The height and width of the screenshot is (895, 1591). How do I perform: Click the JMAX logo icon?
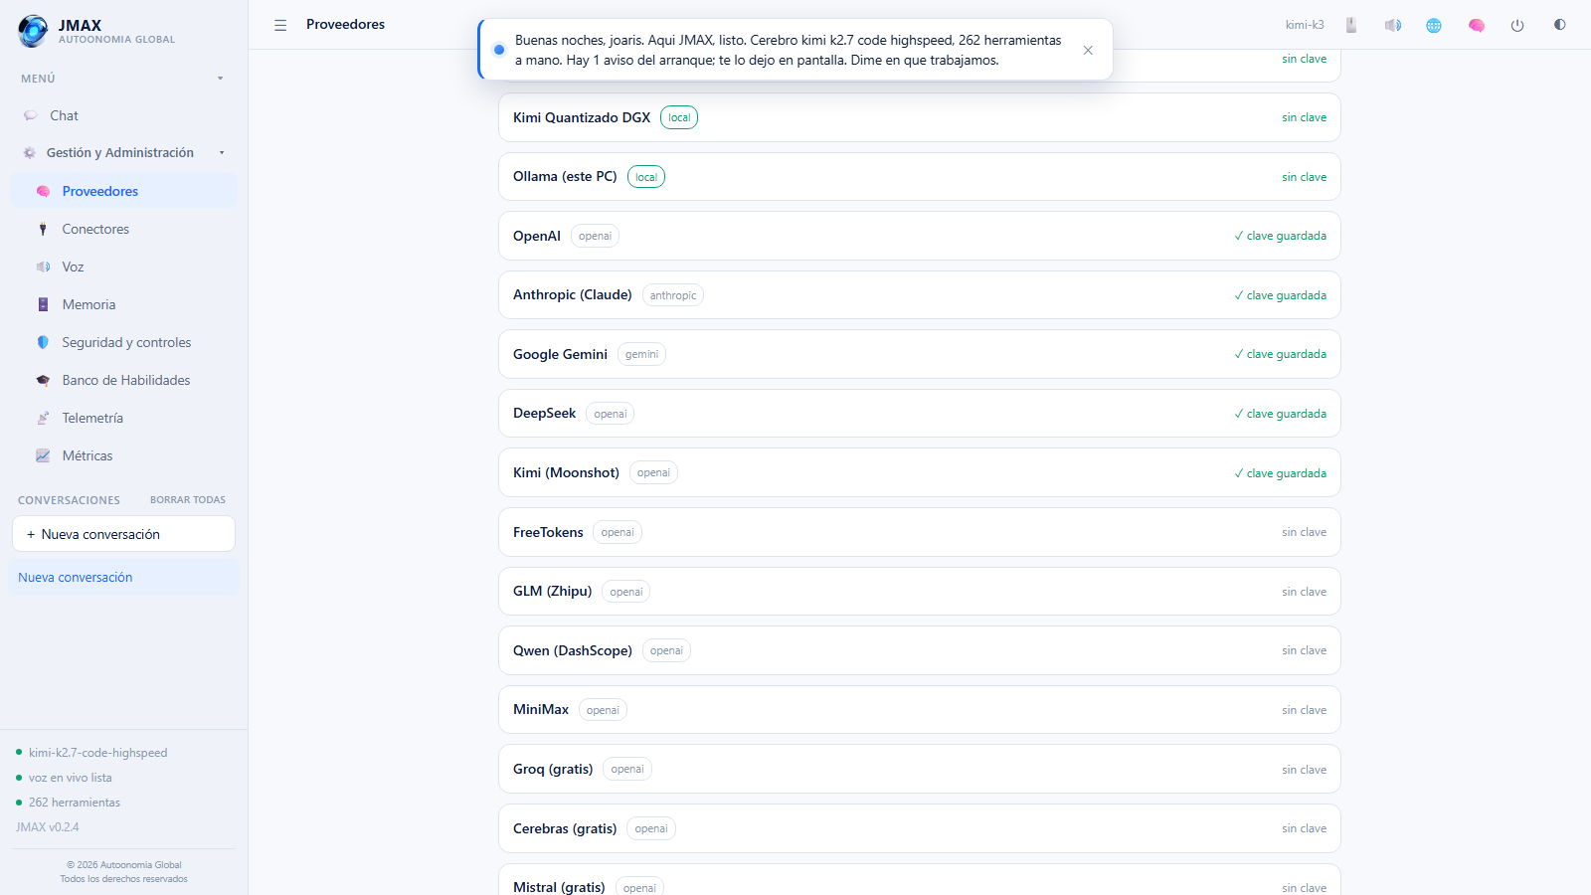click(x=33, y=31)
